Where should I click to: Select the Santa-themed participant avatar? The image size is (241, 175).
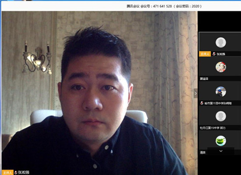coord(221,67)
